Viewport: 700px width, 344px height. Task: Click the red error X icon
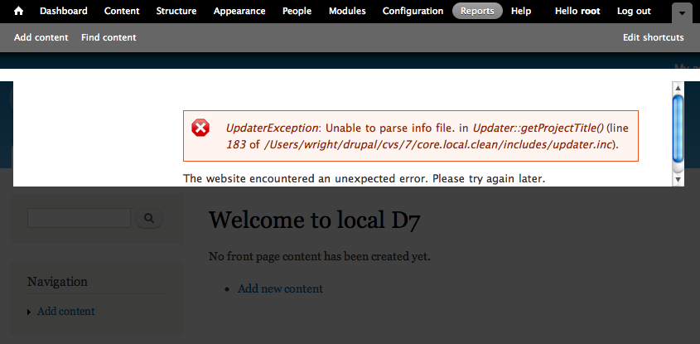tap(200, 128)
